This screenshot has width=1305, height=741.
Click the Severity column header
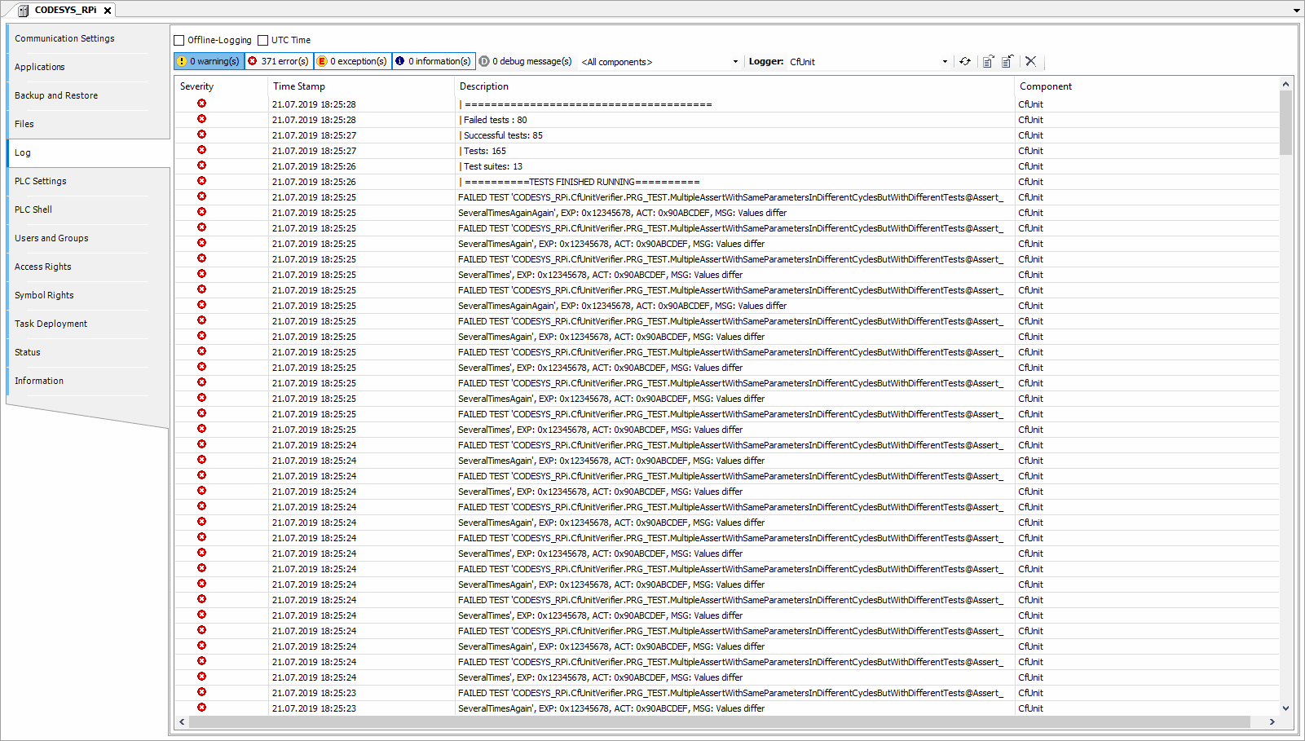[x=221, y=86]
